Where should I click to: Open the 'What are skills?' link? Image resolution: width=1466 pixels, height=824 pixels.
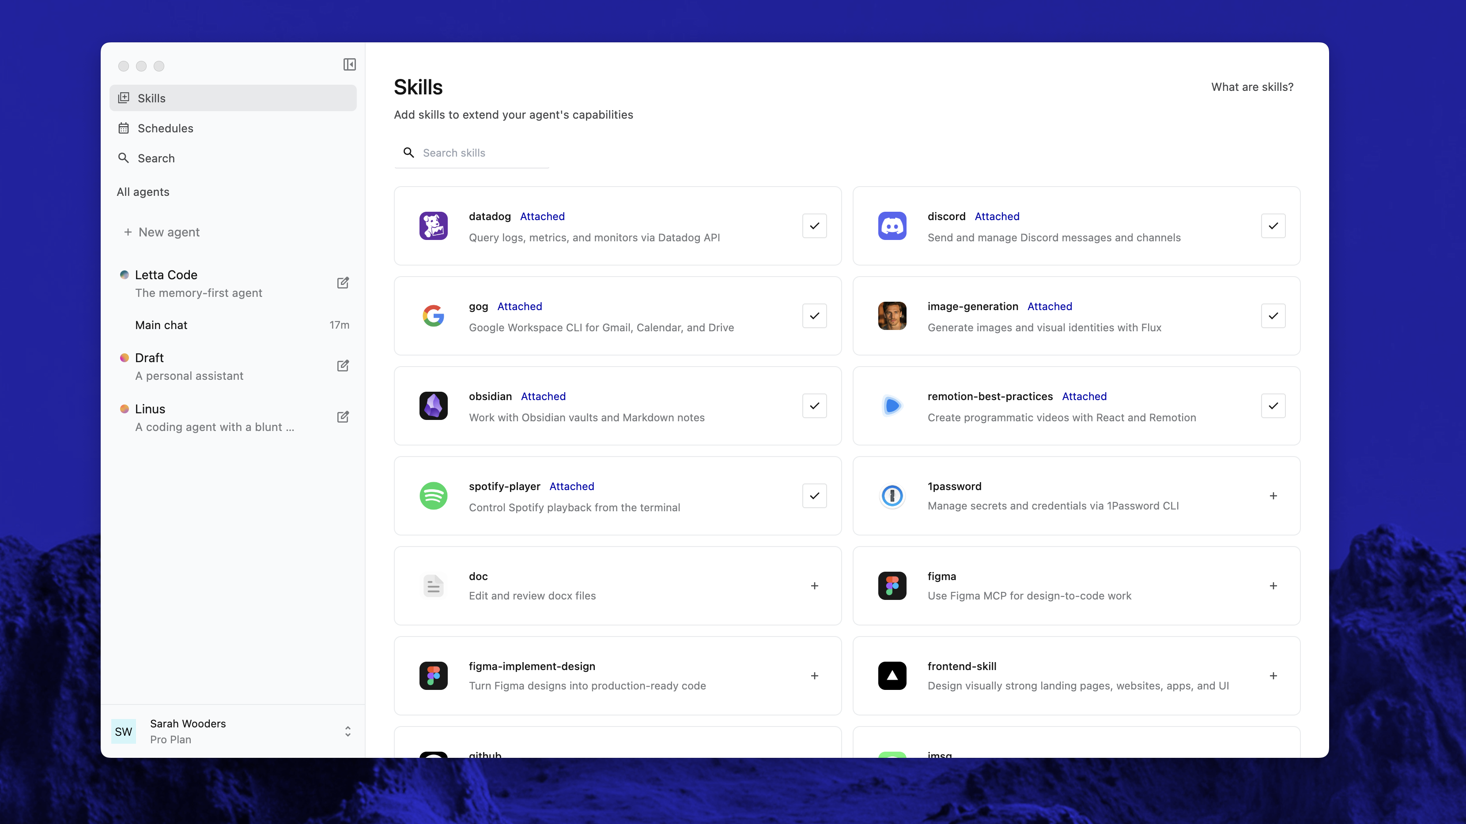1252,87
